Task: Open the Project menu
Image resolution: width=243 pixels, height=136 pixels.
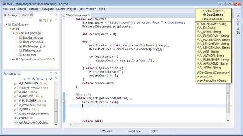Action: pyautogui.click(x=71, y=9)
